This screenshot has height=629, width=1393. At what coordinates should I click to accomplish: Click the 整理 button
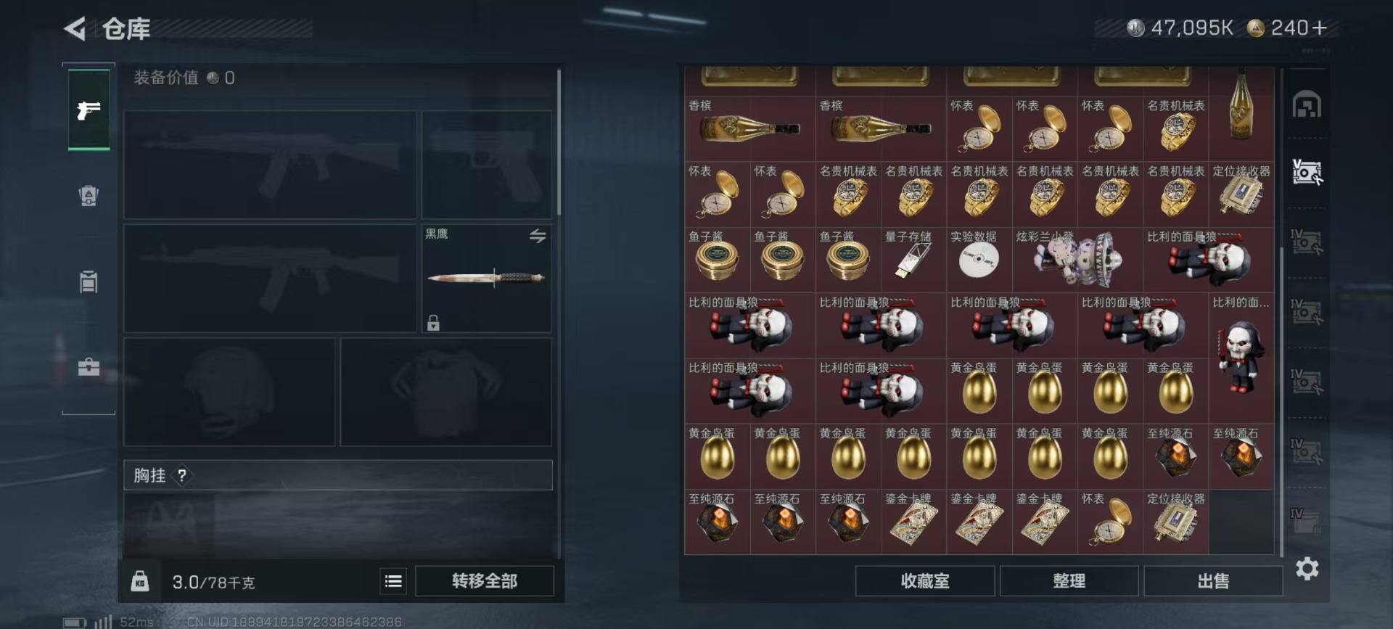(1069, 581)
